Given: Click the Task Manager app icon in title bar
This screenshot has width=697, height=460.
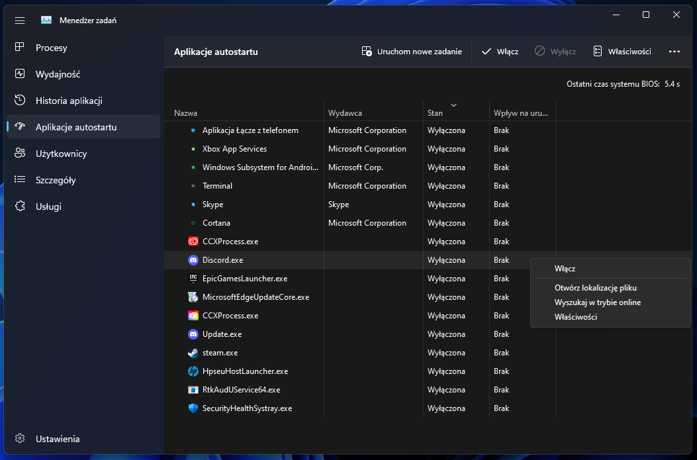Looking at the screenshot, I should coord(46,20).
